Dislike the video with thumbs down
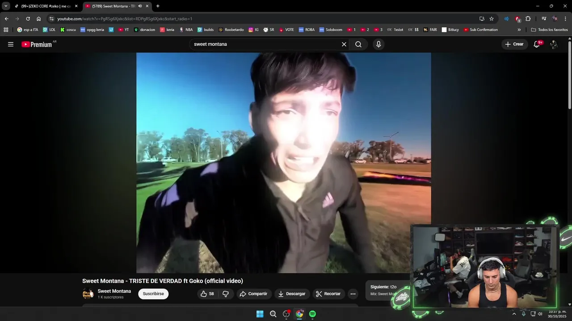The height and width of the screenshot is (321, 572). pos(226,294)
